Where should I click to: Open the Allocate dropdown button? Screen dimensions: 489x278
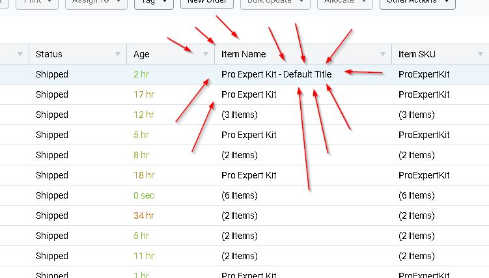click(344, 3)
